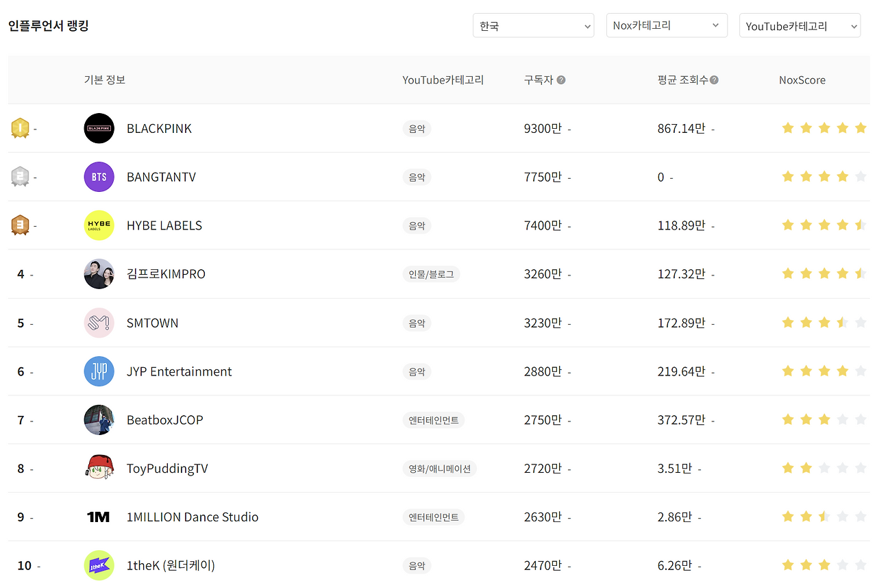The width and height of the screenshot is (877, 581).
Task: Click SMTOWN's 172.89만 average views
Action: pos(681,323)
